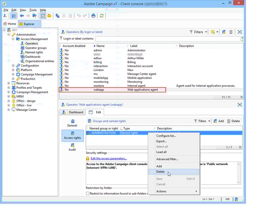The height and width of the screenshot is (211, 253).
Task: Expand the Campaign Management tree node
Action: [9, 92]
